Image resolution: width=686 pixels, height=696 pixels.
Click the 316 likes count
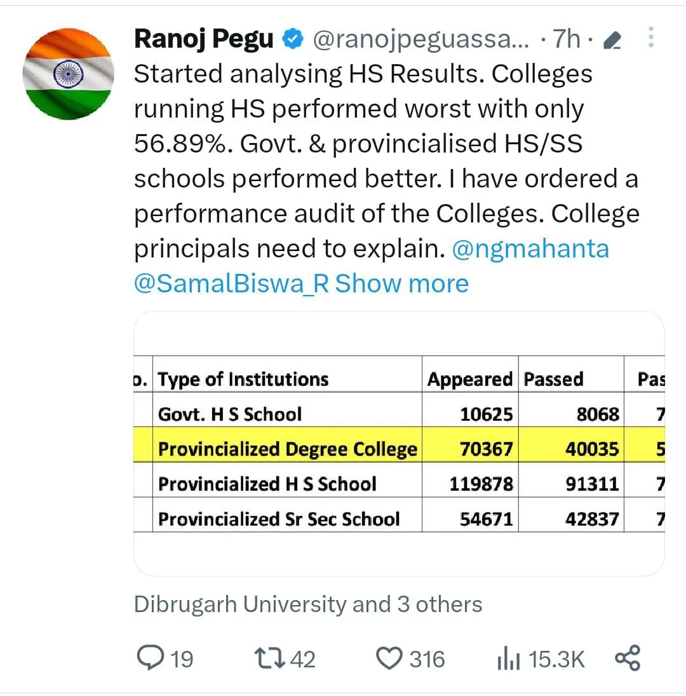427,659
